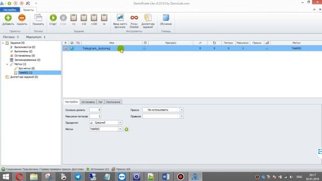
Task: Open the Обучение help icon
Action: pyautogui.click(x=166, y=18)
